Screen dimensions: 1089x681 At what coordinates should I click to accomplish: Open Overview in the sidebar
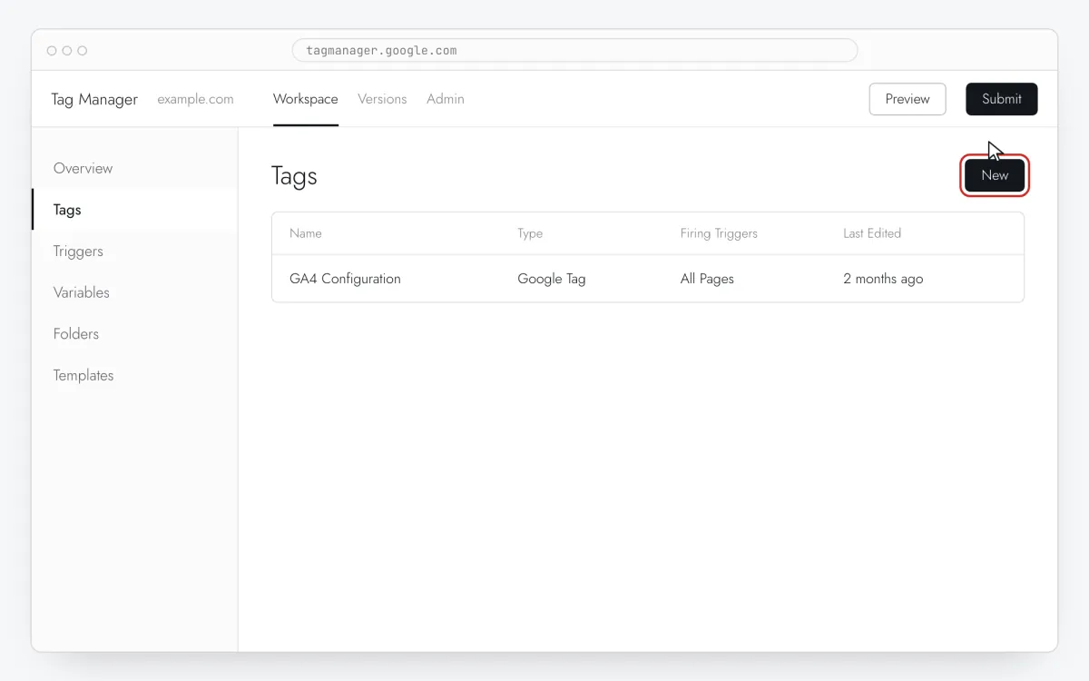coord(134,168)
